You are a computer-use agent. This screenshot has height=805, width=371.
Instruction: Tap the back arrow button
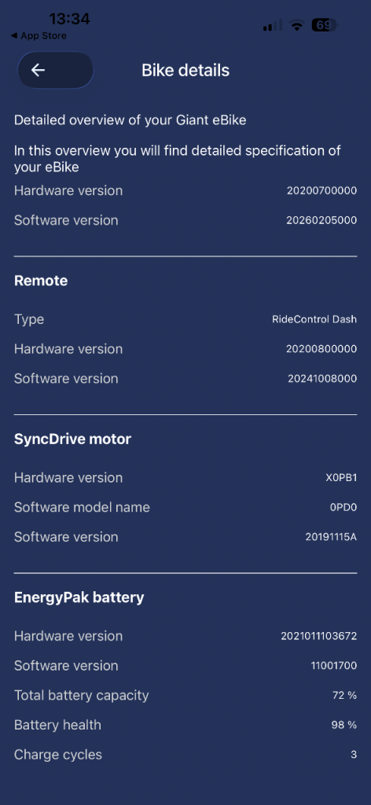pos(56,70)
